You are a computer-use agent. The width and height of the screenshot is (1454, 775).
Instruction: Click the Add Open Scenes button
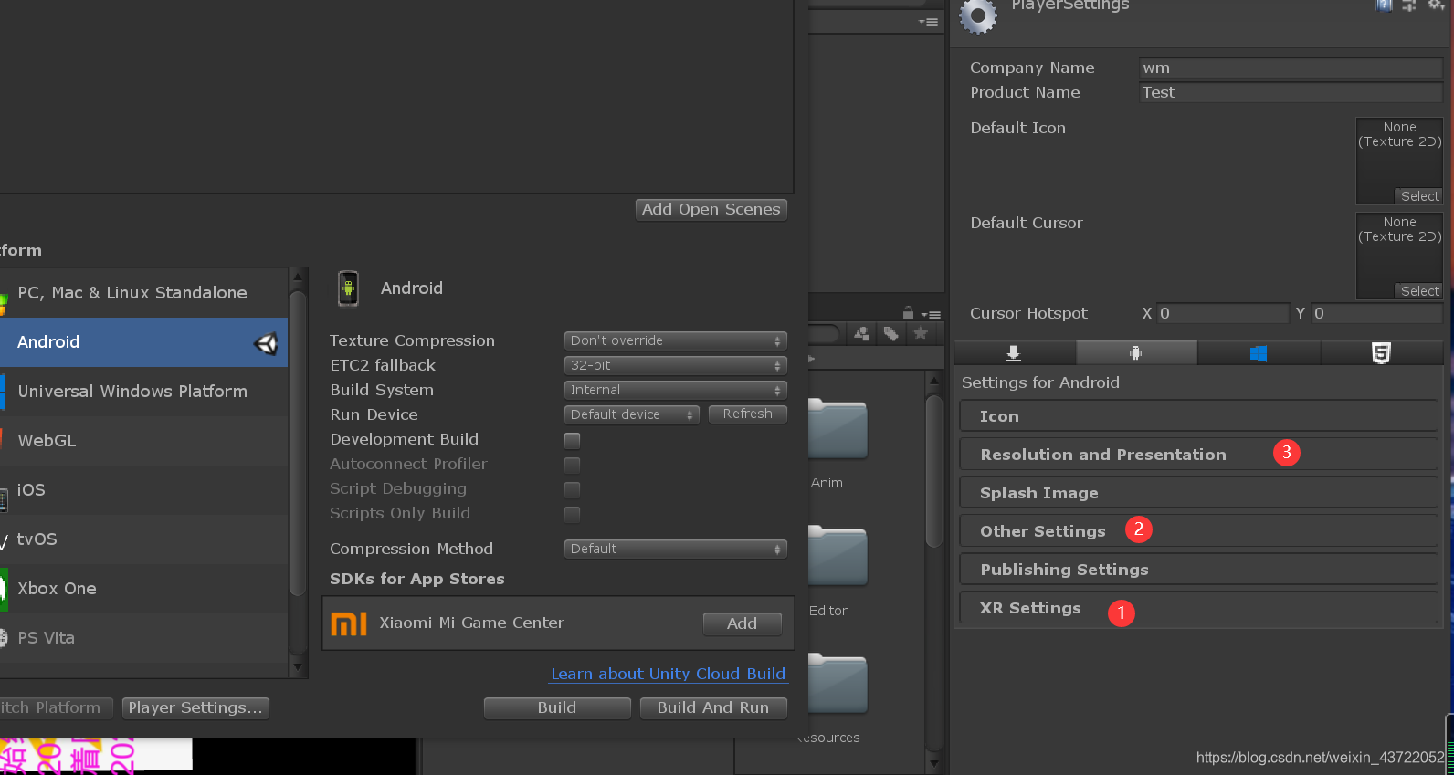coord(711,209)
